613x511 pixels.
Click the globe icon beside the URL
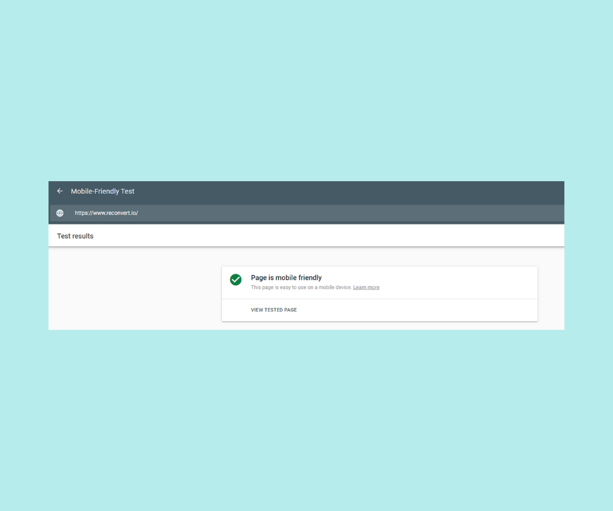[60, 213]
